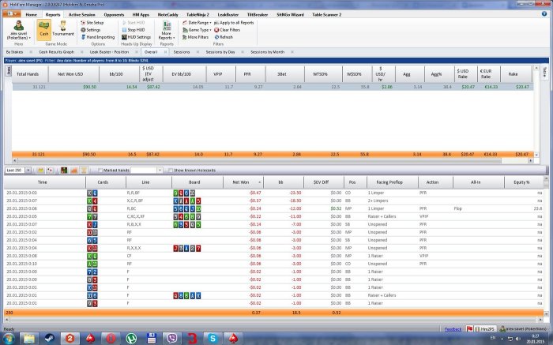The image size is (553, 345).
Task: Select the Tournament game mode icon
Action: [63, 29]
